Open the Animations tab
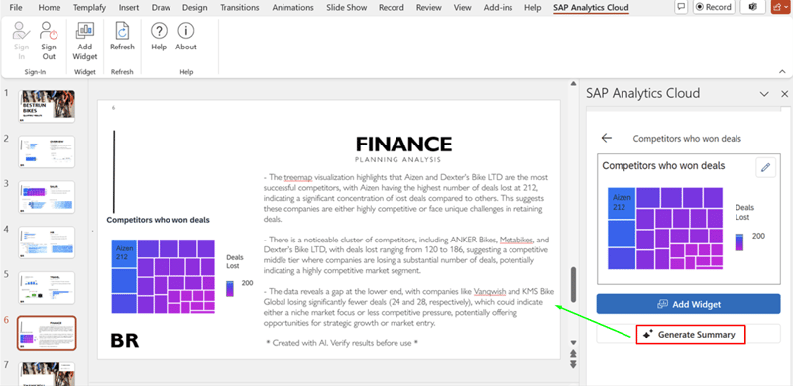Viewport: 793px width, 386px height. pos(292,8)
